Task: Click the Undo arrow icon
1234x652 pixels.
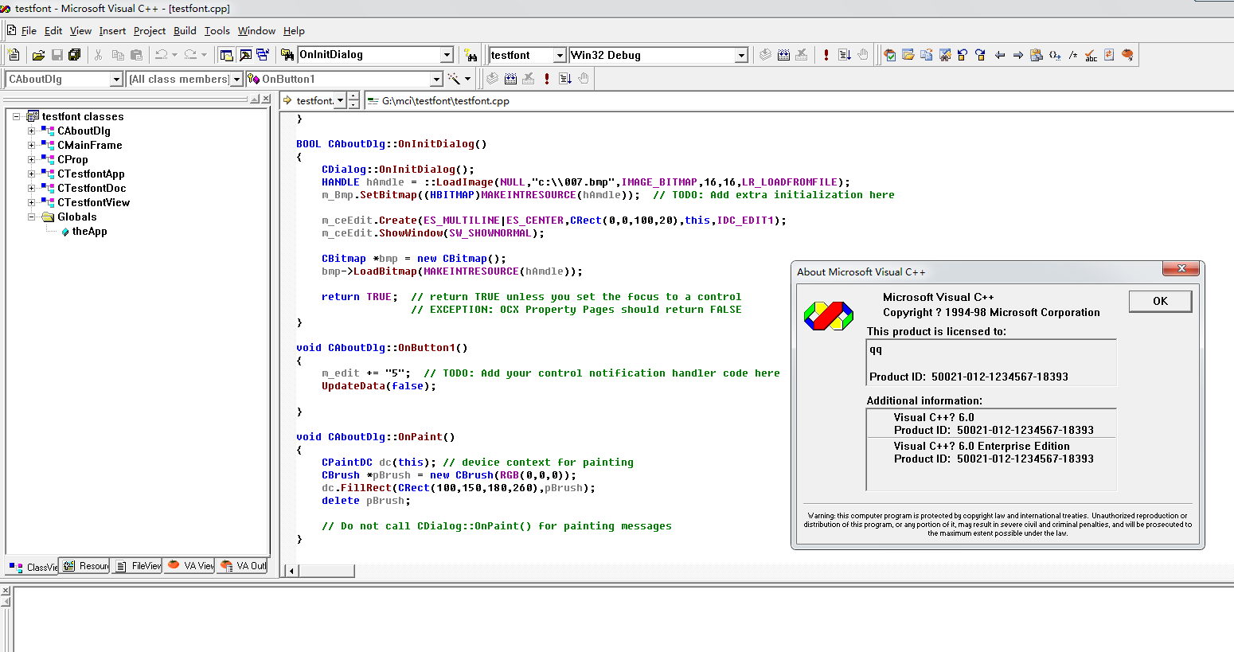Action: pos(161,55)
